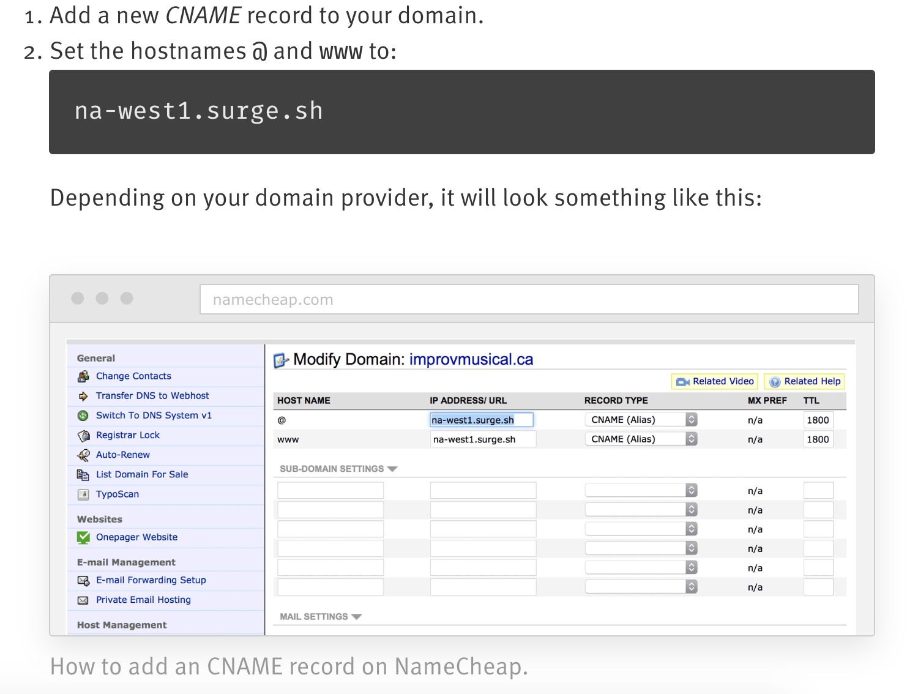The height and width of the screenshot is (694, 907).
Task: Click the improvmusical.ca domain link
Action: click(471, 359)
